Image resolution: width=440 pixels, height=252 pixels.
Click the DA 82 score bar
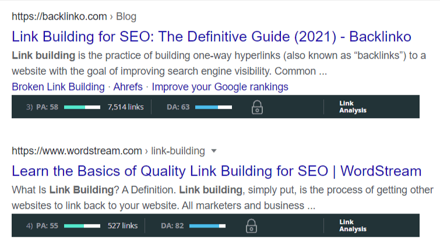click(207, 226)
